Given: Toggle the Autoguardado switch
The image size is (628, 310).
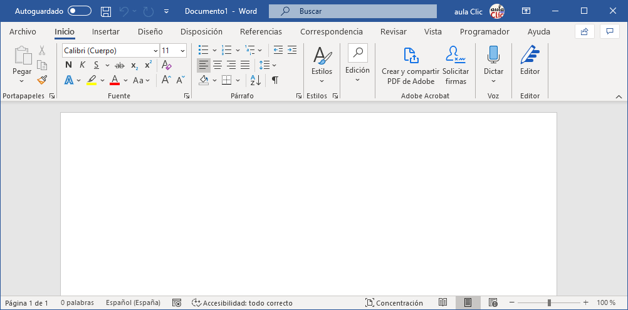Looking at the screenshot, I should pyautogui.click(x=80, y=11).
